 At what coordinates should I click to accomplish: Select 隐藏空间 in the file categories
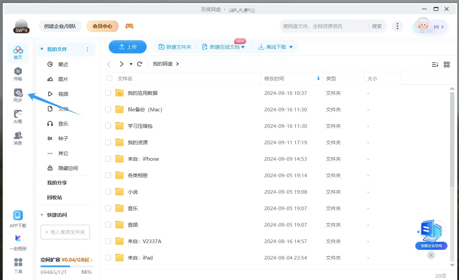68,168
